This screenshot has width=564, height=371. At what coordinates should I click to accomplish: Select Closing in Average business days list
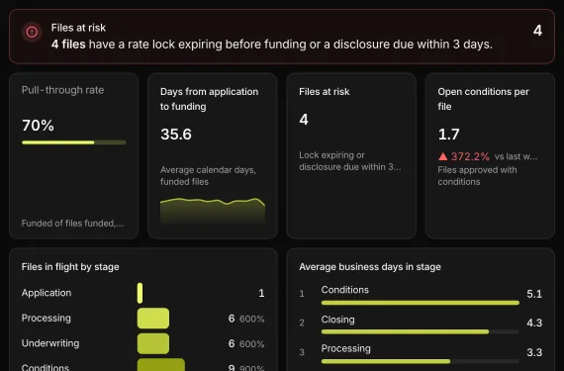[337, 320]
